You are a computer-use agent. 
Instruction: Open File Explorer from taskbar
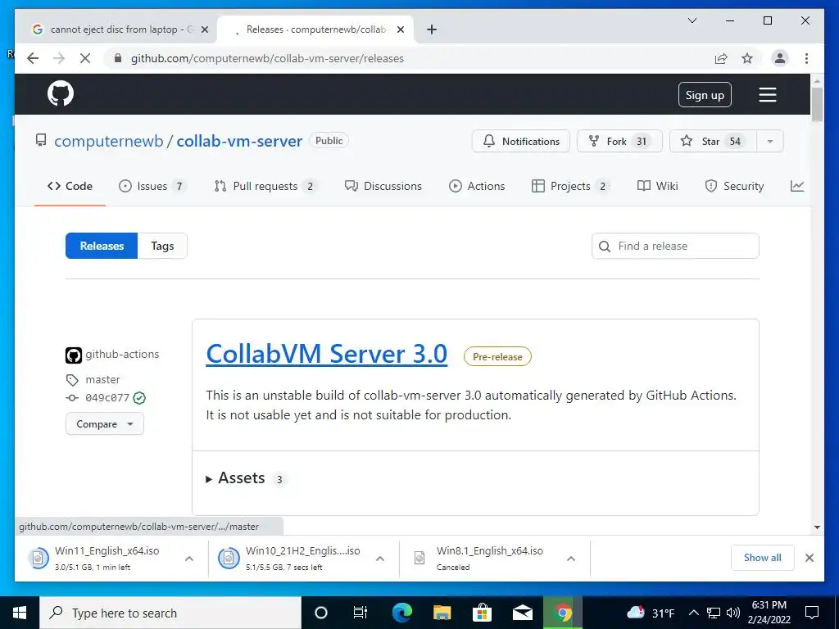click(x=442, y=613)
